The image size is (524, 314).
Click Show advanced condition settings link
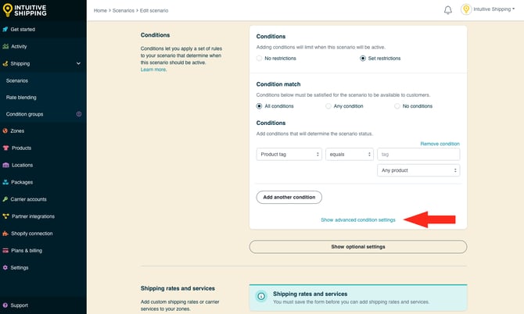[357, 220]
